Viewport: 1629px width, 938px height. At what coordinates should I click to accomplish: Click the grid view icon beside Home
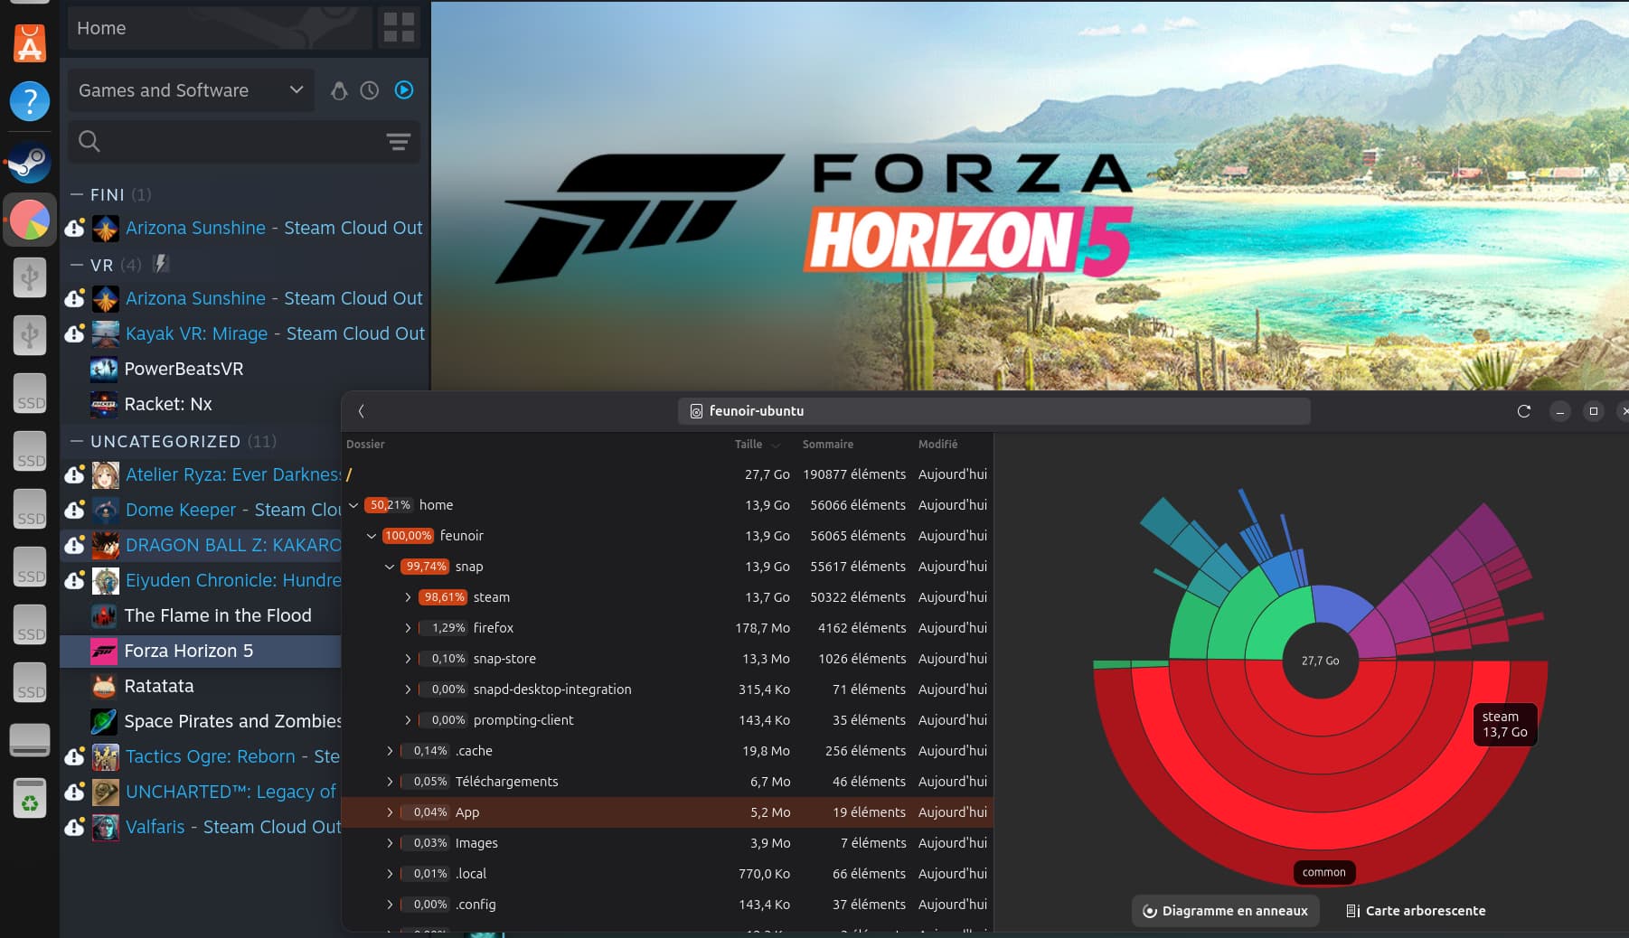click(x=399, y=28)
